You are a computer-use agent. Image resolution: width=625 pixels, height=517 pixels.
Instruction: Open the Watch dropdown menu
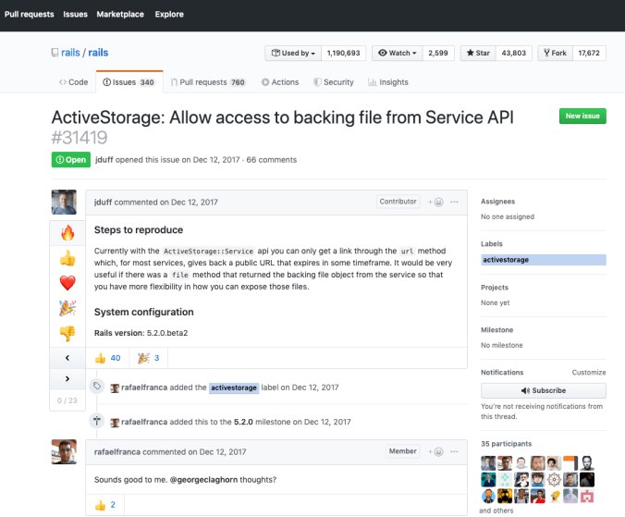[x=398, y=54]
